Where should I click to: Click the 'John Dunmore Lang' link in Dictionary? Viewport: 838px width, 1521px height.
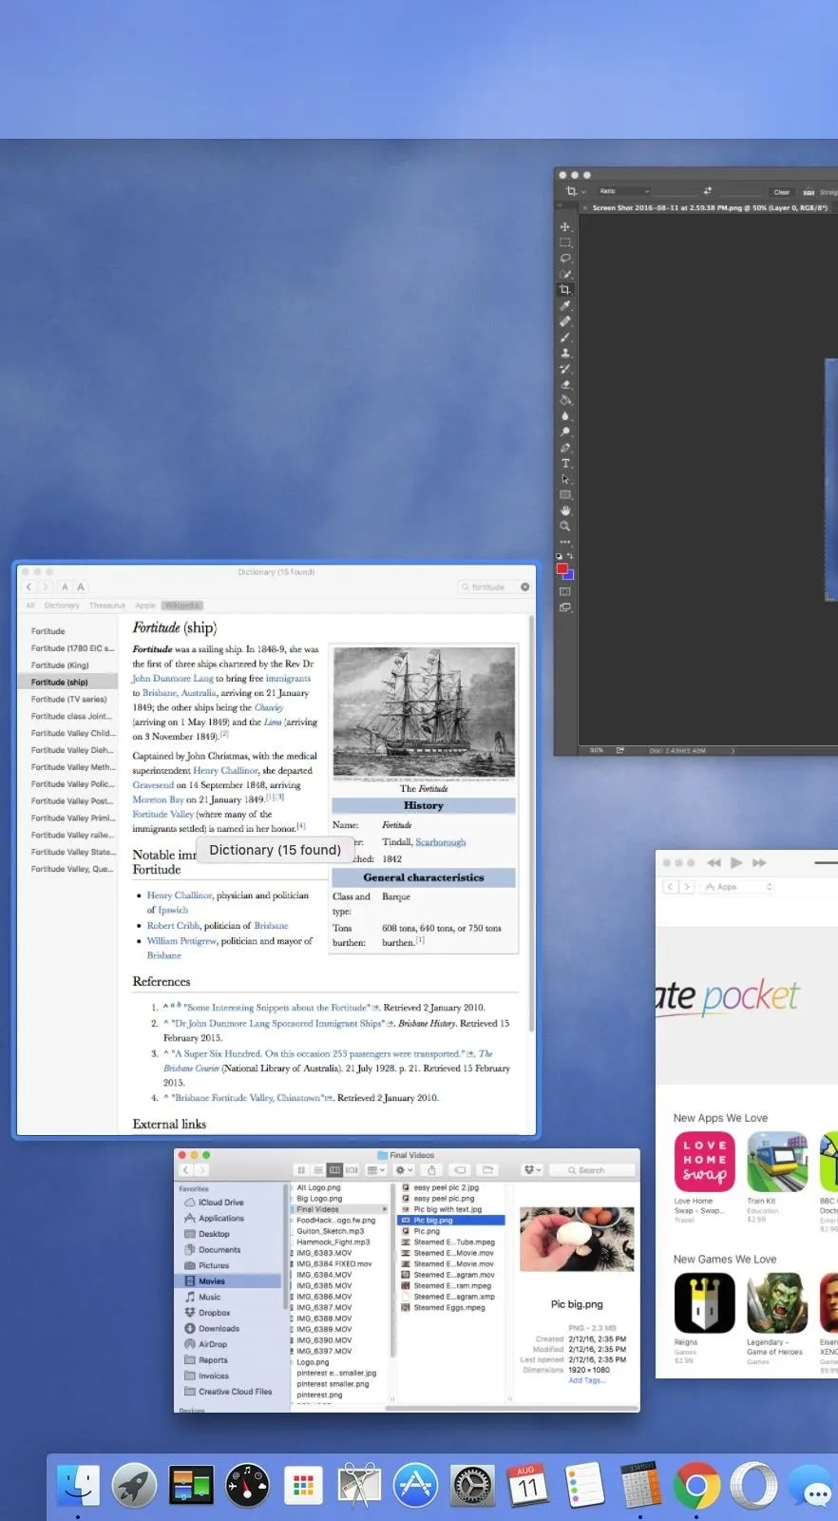[173, 679]
